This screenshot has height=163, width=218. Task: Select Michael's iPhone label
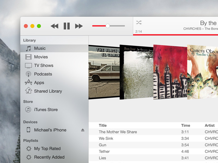click(50, 130)
